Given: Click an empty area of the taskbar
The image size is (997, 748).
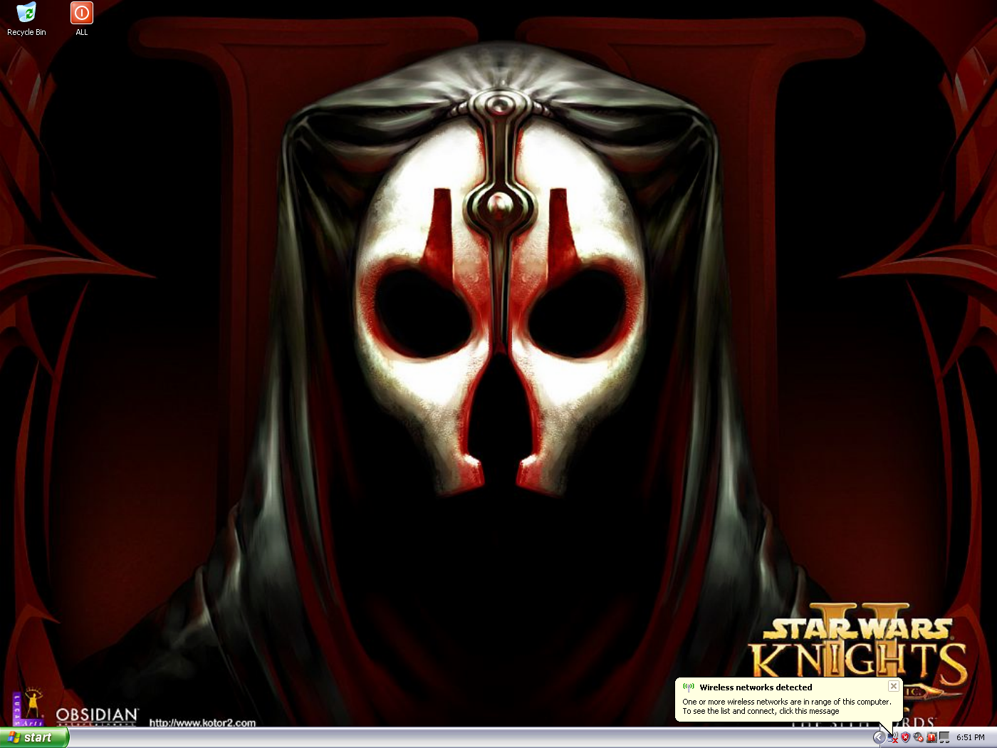Looking at the screenshot, I should click(427, 738).
